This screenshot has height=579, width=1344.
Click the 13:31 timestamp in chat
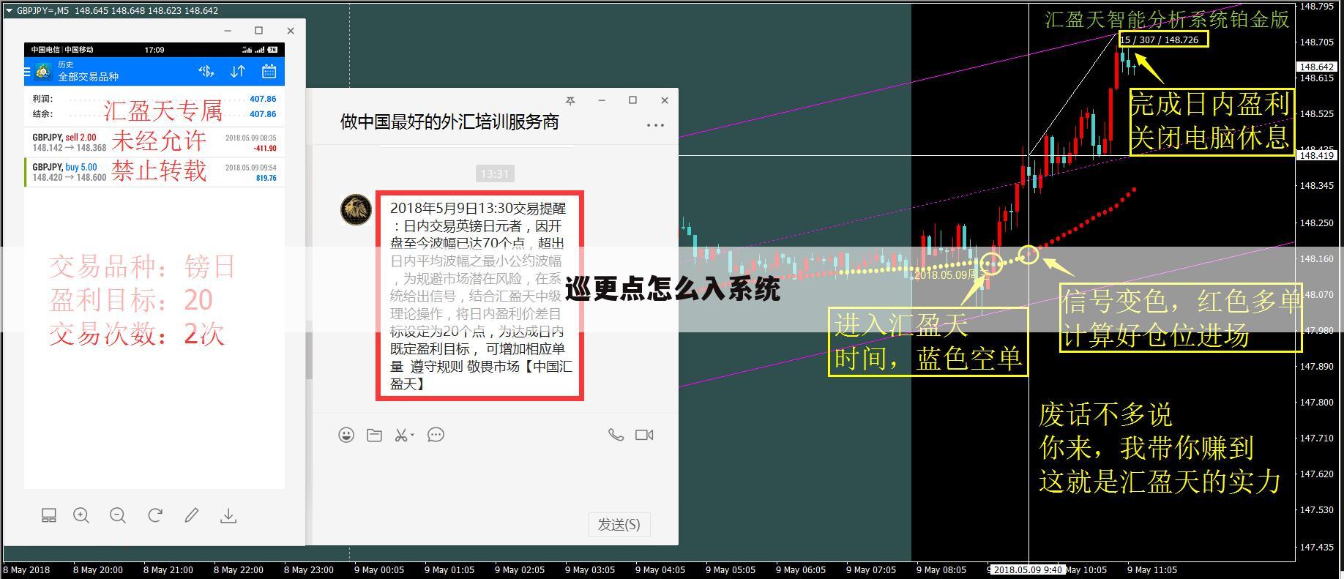point(494,173)
